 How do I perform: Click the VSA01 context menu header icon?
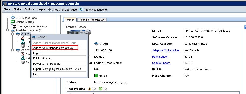[x=34, y=37]
